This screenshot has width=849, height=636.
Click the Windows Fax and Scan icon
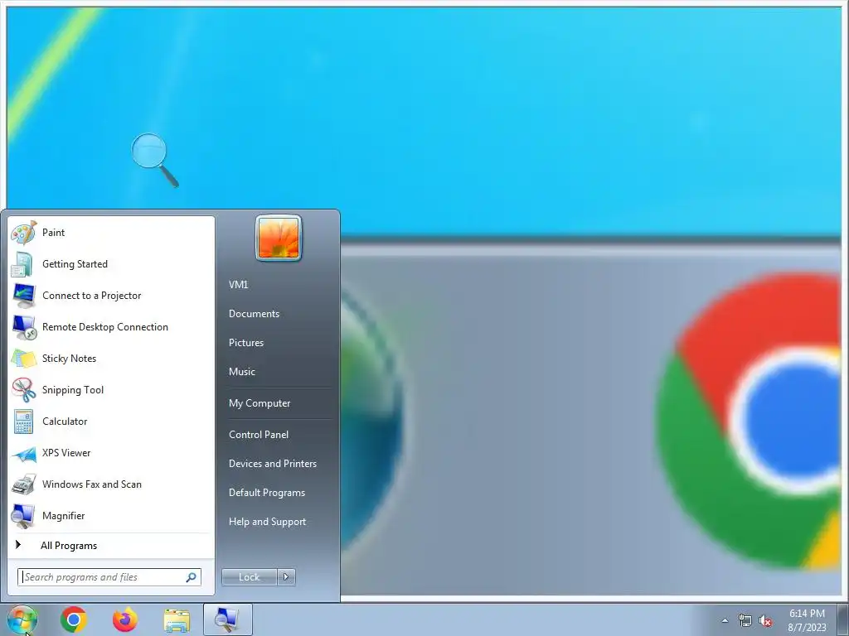pos(24,484)
